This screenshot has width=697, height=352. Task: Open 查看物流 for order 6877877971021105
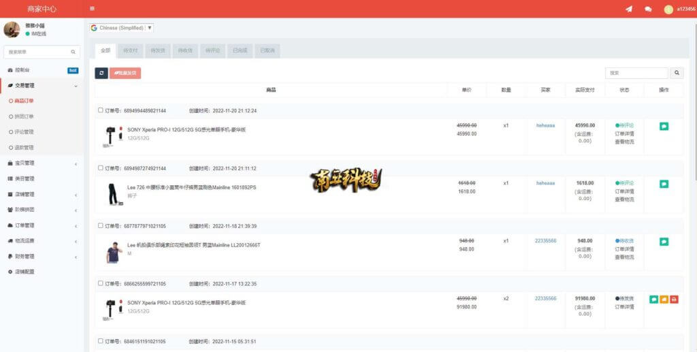tap(624, 257)
